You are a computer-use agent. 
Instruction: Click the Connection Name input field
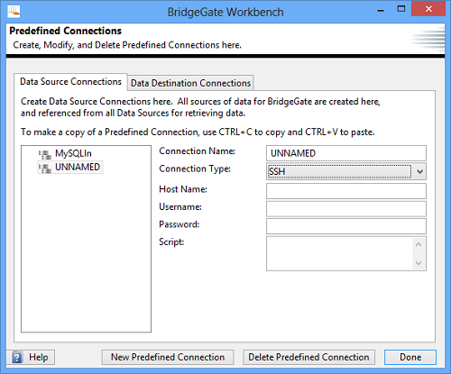pyautogui.click(x=346, y=153)
